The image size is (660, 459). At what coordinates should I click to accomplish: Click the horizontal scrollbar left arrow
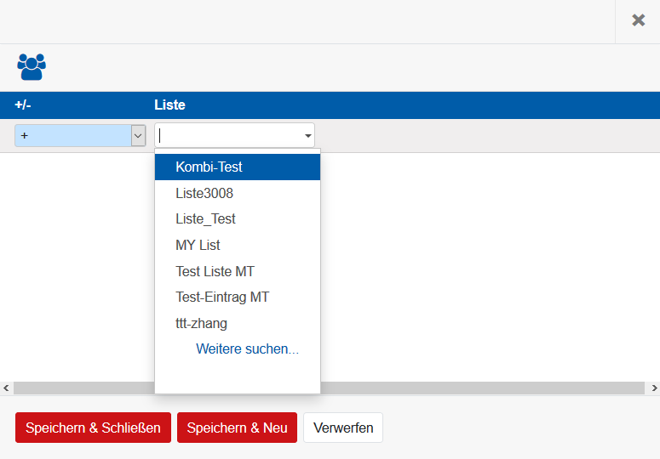(x=6, y=388)
